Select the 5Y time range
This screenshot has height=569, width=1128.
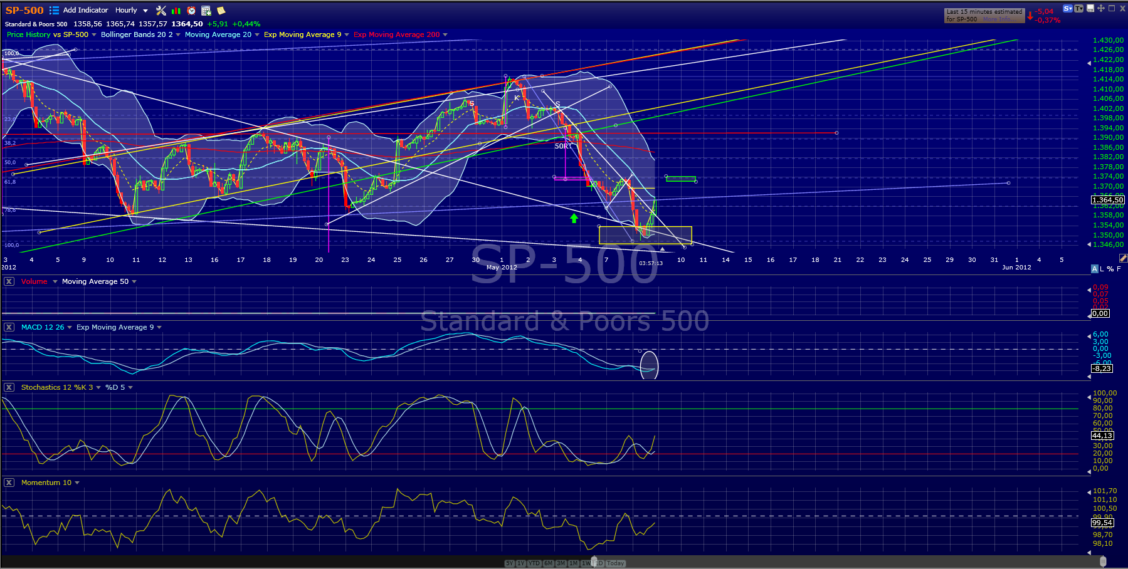coord(510,563)
